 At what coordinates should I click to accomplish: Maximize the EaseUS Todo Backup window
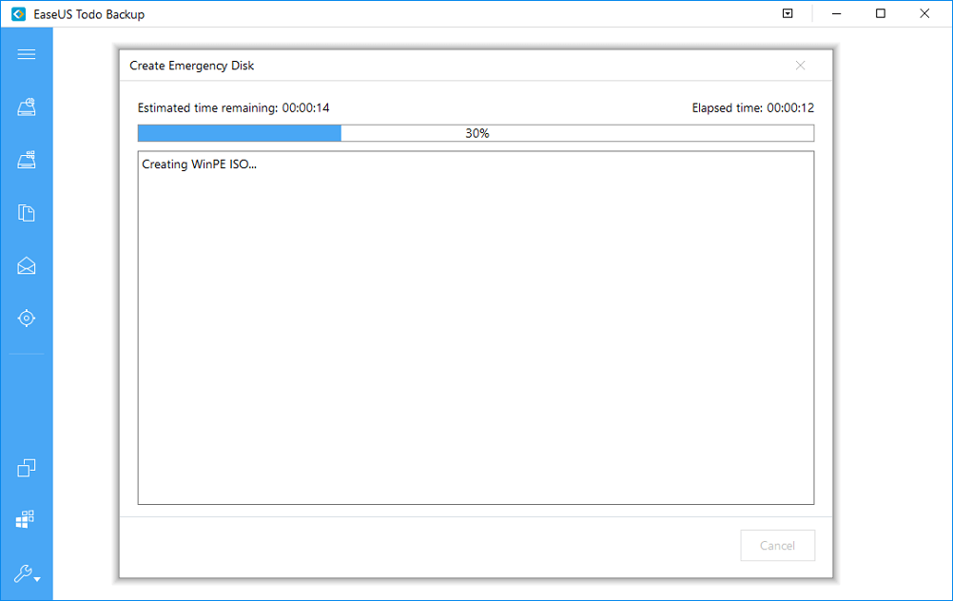(881, 13)
